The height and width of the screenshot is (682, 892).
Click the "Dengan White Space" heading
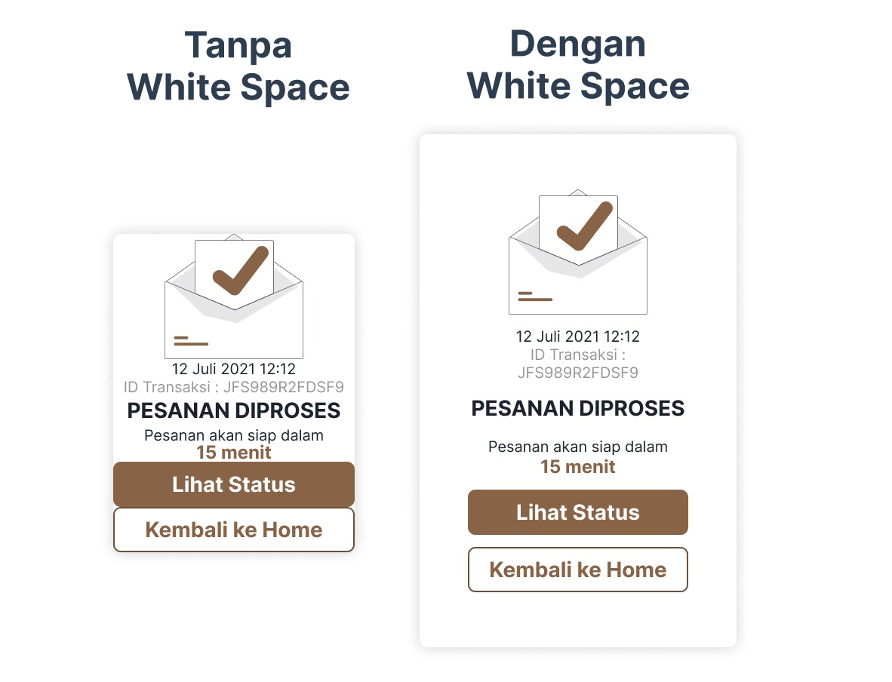coord(578,65)
